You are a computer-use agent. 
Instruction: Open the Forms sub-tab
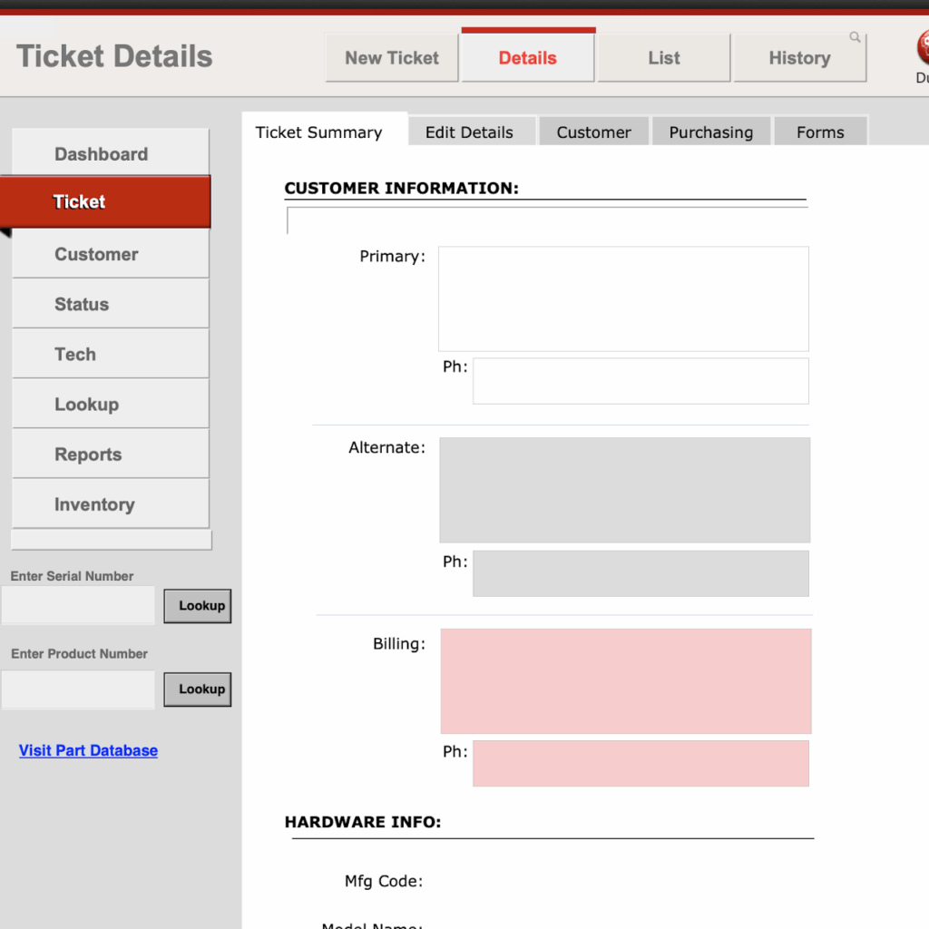point(820,132)
